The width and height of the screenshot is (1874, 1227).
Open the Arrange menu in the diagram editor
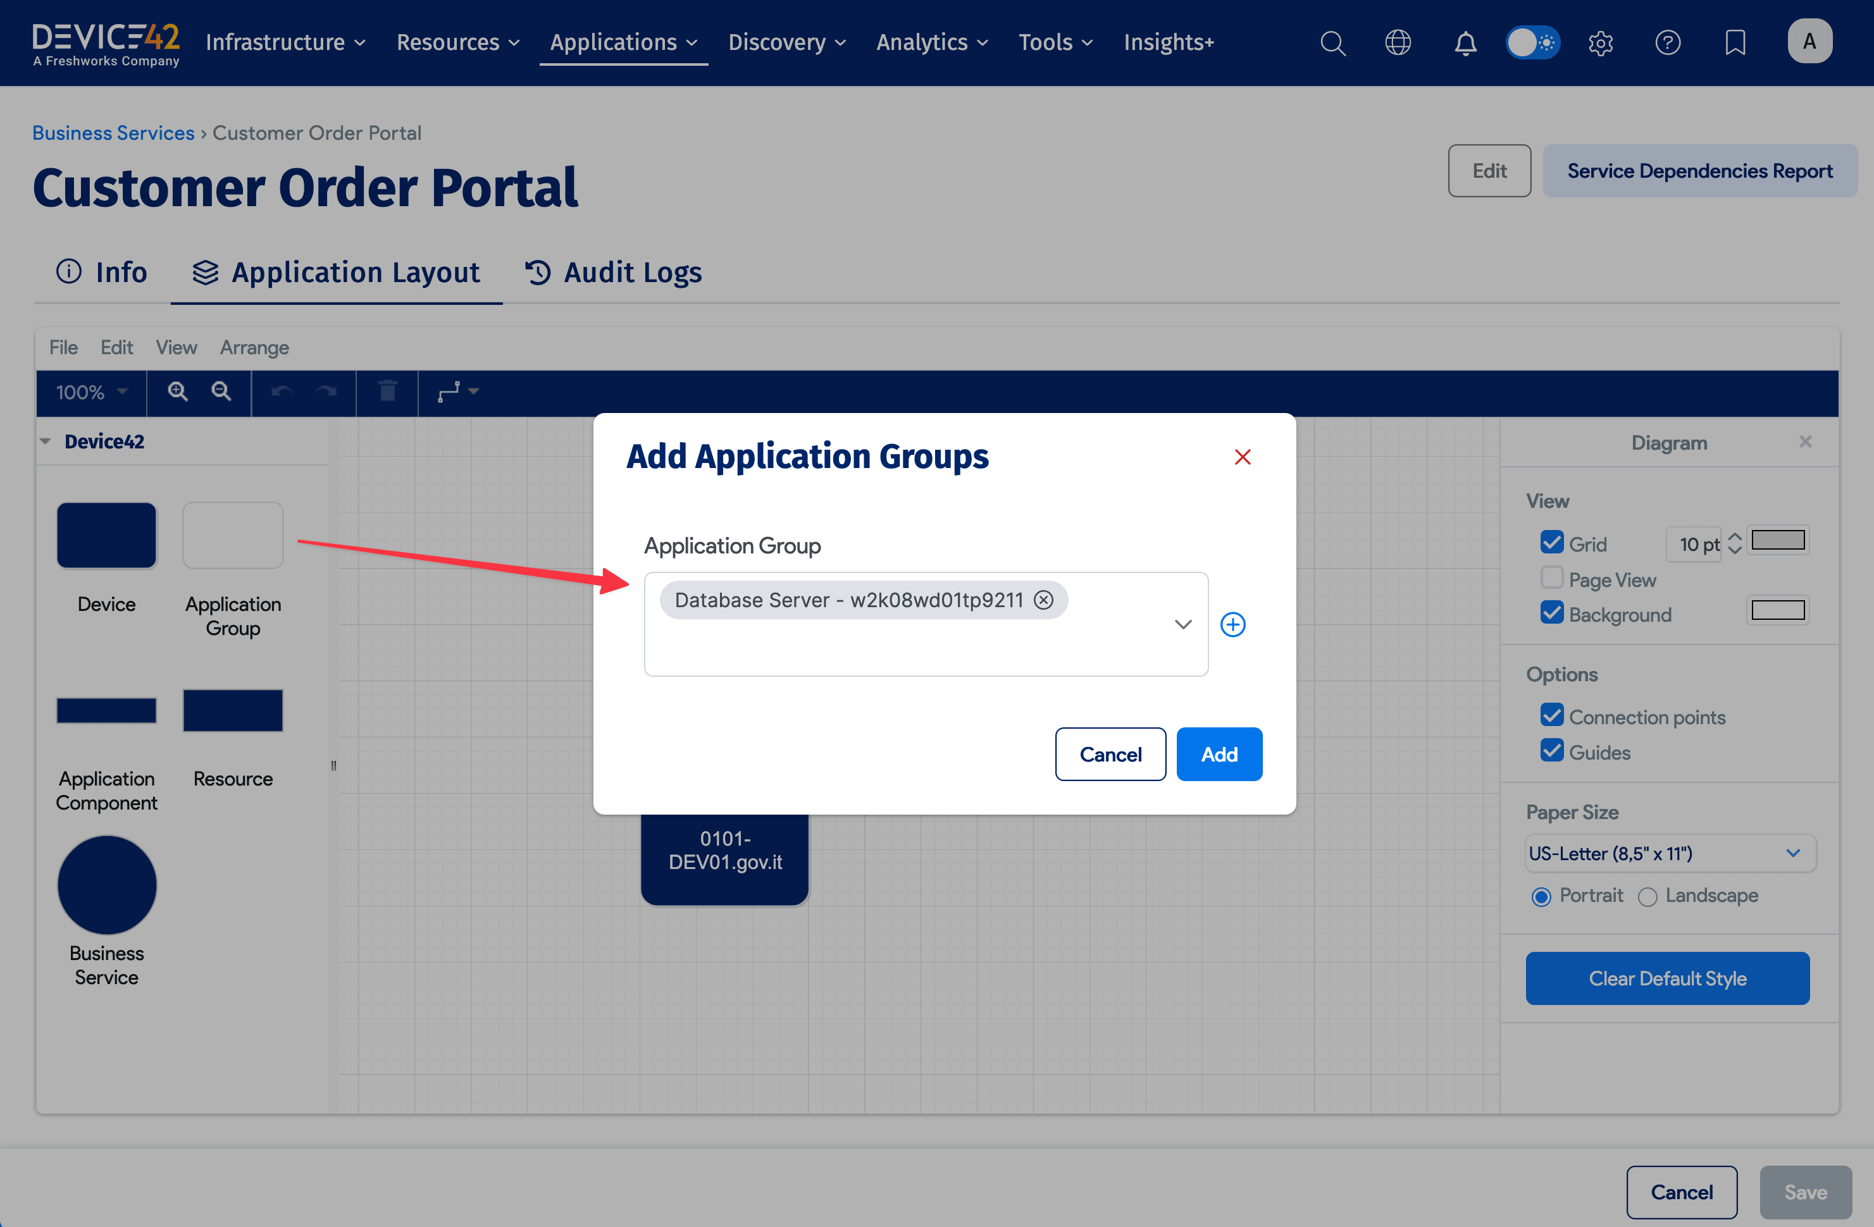(254, 347)
